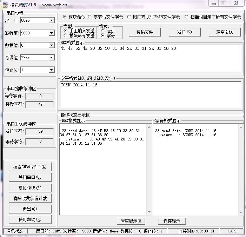This screenshot has height=237, width=246.
Task: Click 通讯状态 status bar cell
Action: [15, 231]
